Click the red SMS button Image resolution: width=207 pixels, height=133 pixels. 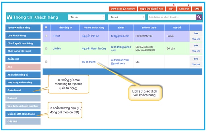pyautogui.click(x=197, y=9)
